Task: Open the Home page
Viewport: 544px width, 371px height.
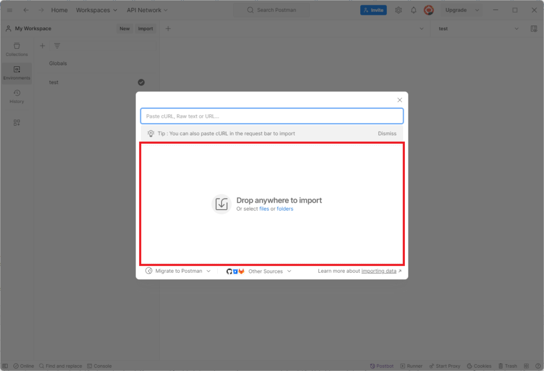Action: point(59,10)
